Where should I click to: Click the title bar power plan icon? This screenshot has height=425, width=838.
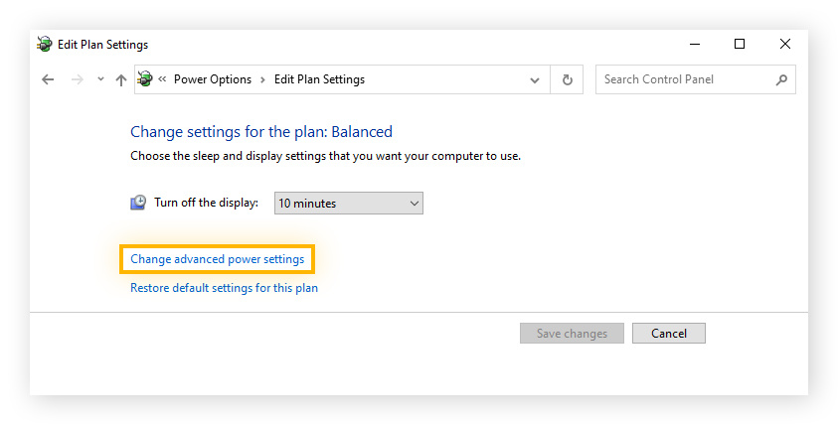(x=45, y=45)
